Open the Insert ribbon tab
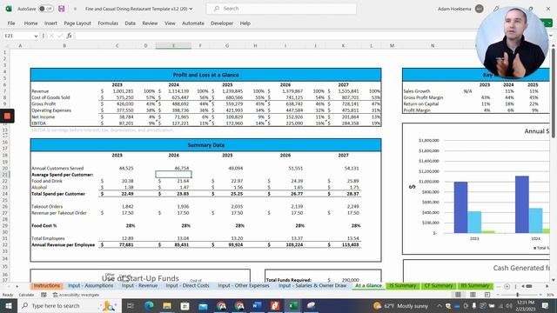 tap(50, 23)
